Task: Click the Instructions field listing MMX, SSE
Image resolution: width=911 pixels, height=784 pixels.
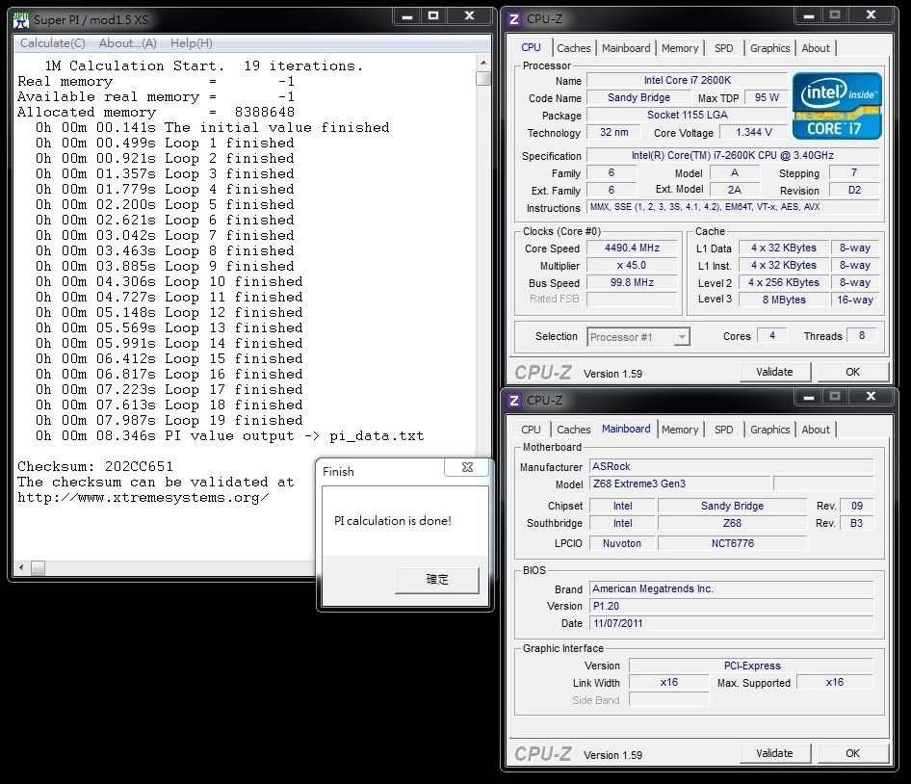Action: pyautogui.click(x=733, y=207)
